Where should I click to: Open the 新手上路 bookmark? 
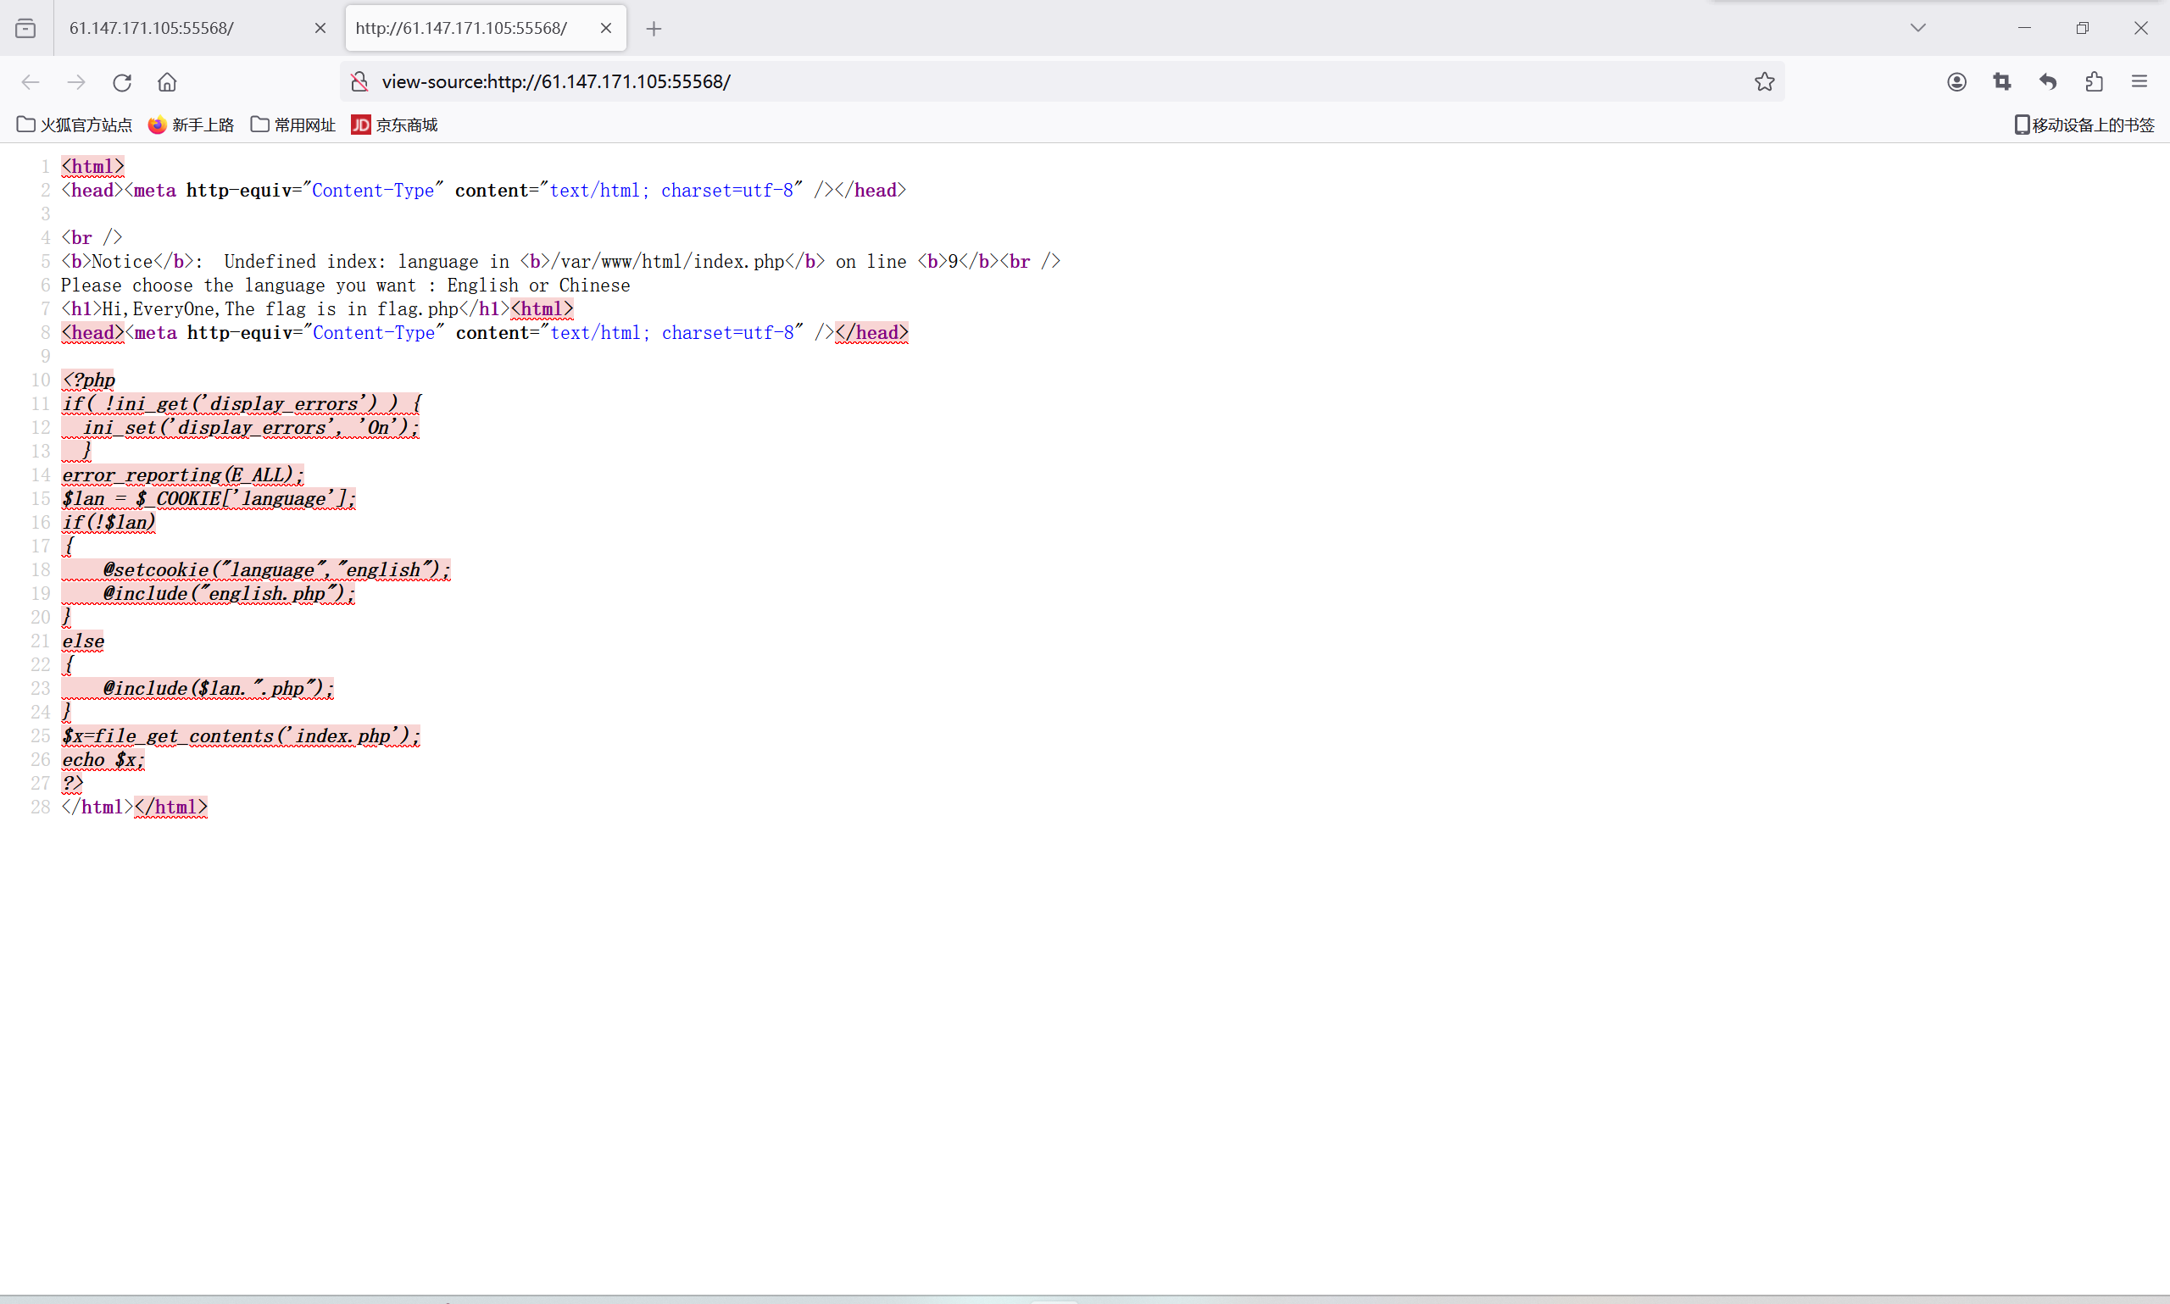coord(192,125)
